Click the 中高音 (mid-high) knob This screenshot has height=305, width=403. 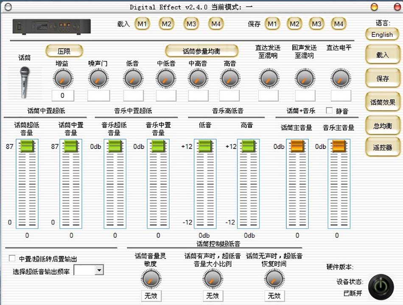tap(198, 79)
